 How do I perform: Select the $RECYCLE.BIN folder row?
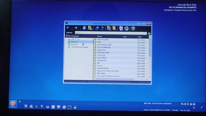tap(121, 40)
